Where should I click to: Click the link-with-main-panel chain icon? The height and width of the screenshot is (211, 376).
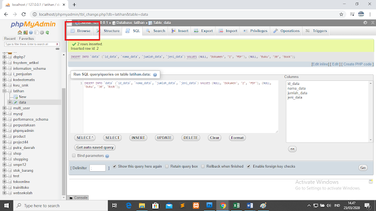point(58,49)
